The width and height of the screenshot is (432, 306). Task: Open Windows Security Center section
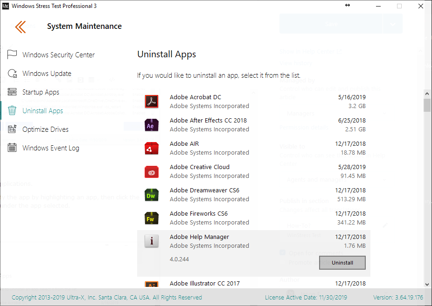(58, 55)
